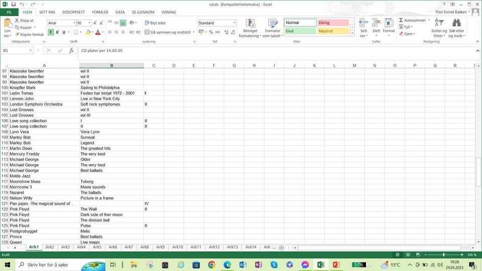This screenshot has width=482, height=271.
Task: Cut selection with Klipp ut
Action: (24, 20)
